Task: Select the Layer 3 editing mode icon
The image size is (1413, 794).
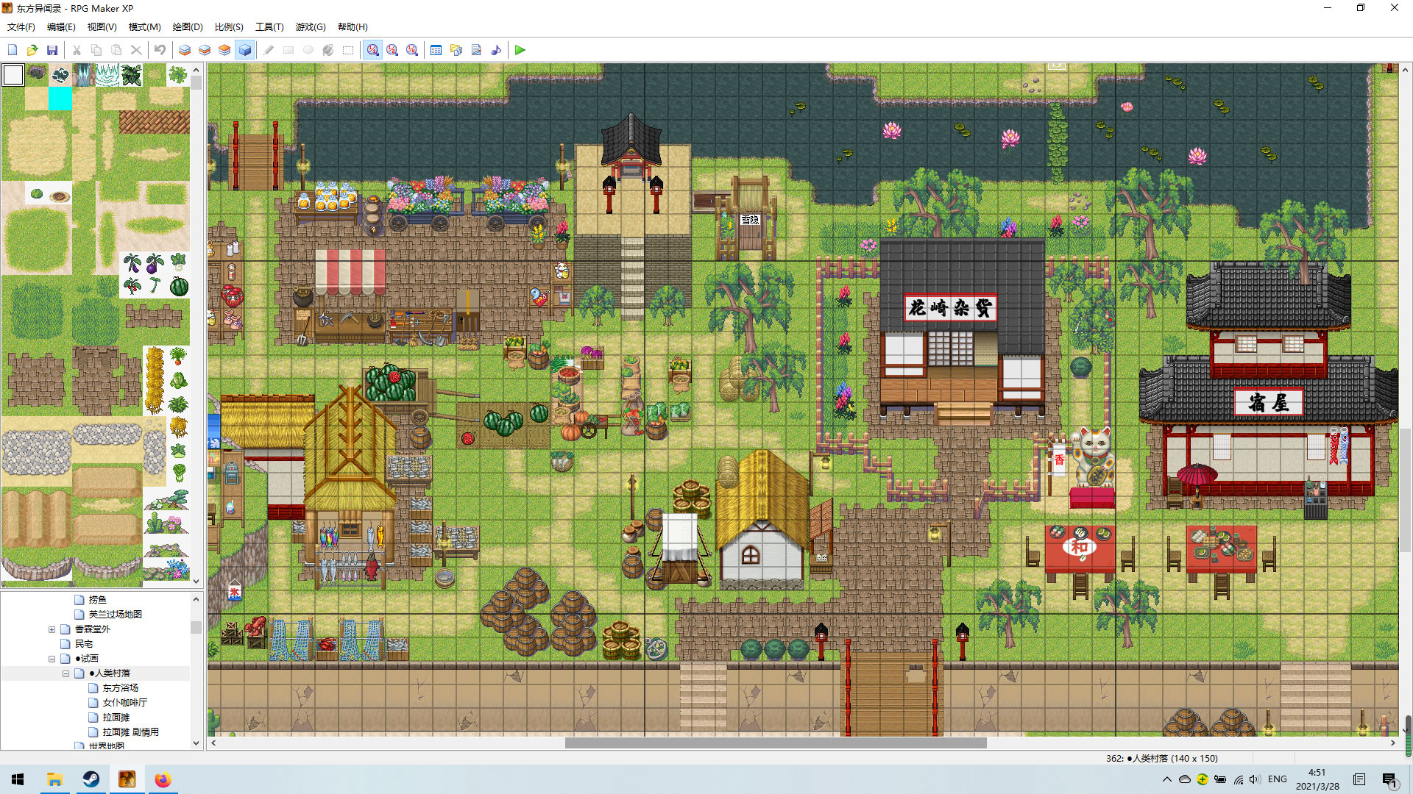Action: point(224,50)
